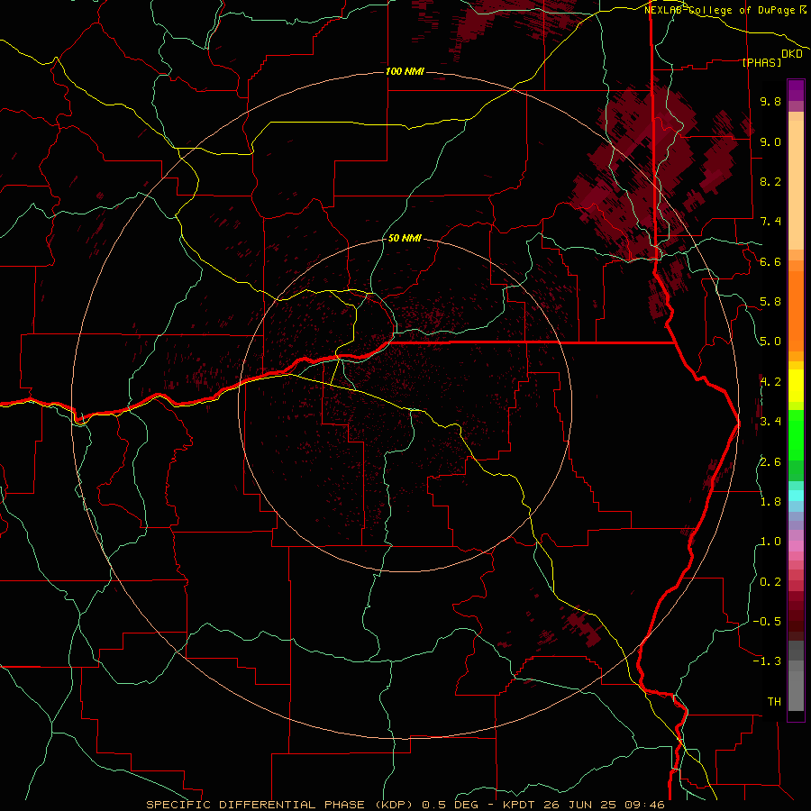Click the 1.8 value on the color scale

pos(770,502)
